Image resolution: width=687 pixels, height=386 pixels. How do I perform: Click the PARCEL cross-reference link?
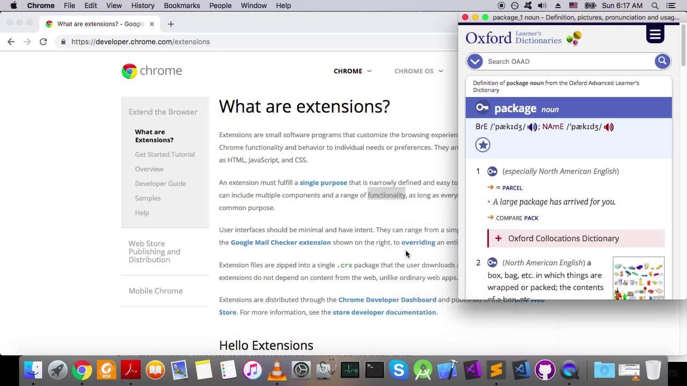point(512,188)
